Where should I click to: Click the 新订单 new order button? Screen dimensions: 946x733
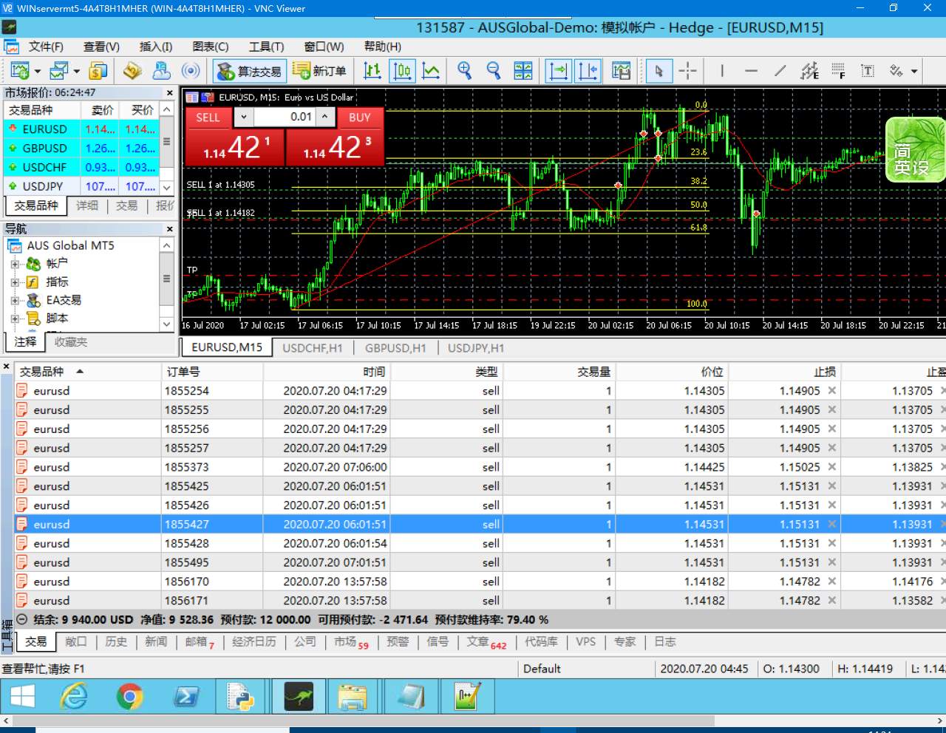320,71
